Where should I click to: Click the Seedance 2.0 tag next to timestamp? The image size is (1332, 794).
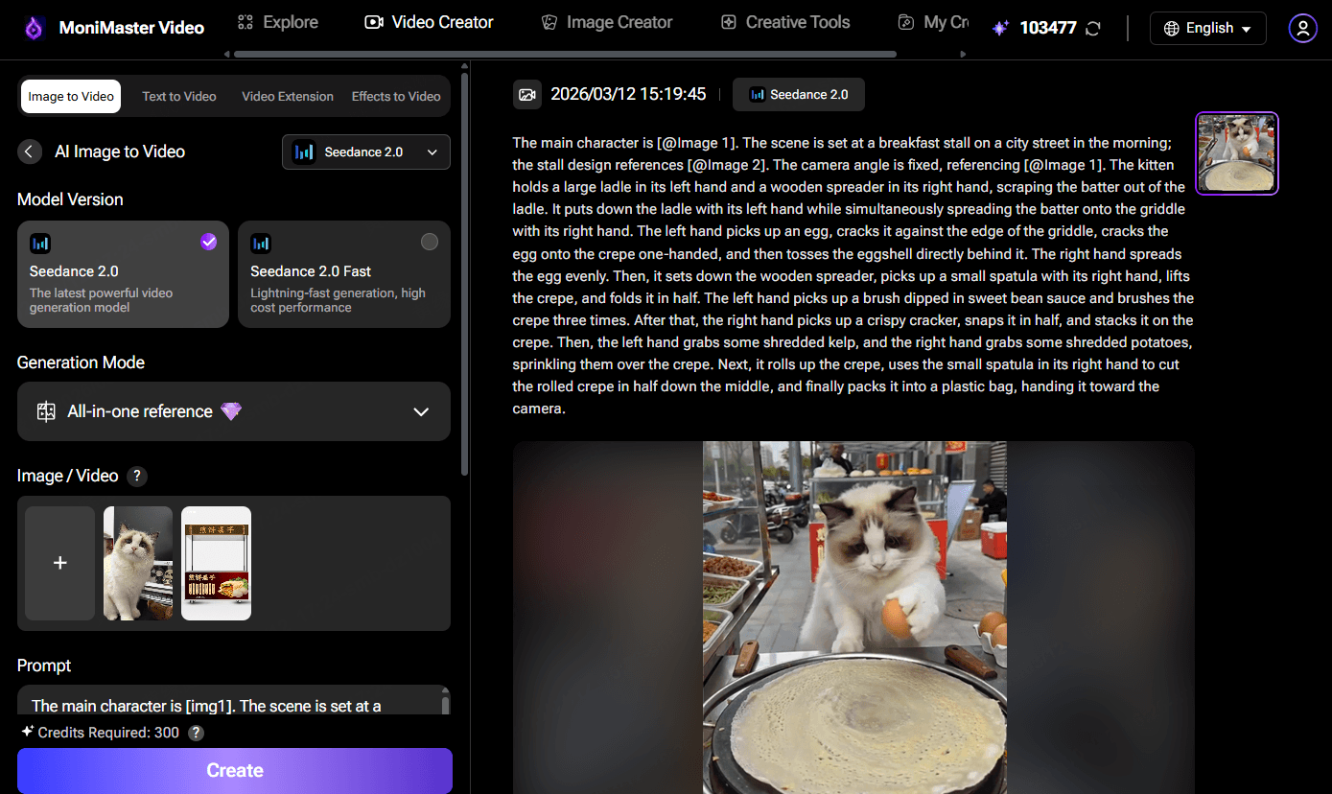pyautogui.click(x=798, y=94)
